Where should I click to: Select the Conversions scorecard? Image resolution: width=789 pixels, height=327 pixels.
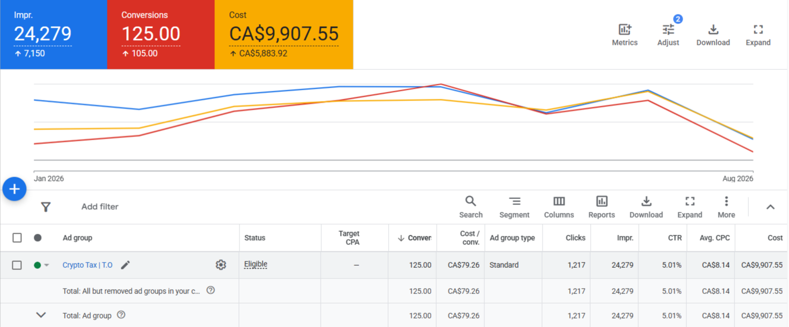[161, 35]
